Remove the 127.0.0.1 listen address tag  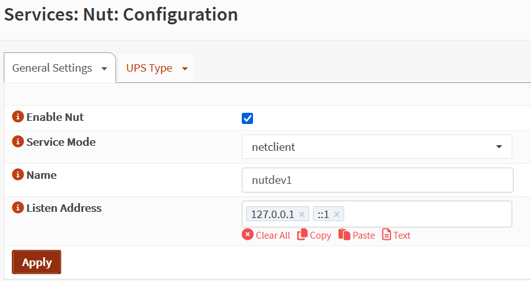(x=302, y=214)
